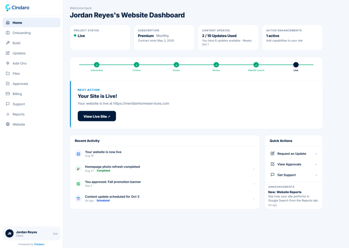
Task: Click the Support chat bubble icon in sidebar
Action: click(8, 104)
